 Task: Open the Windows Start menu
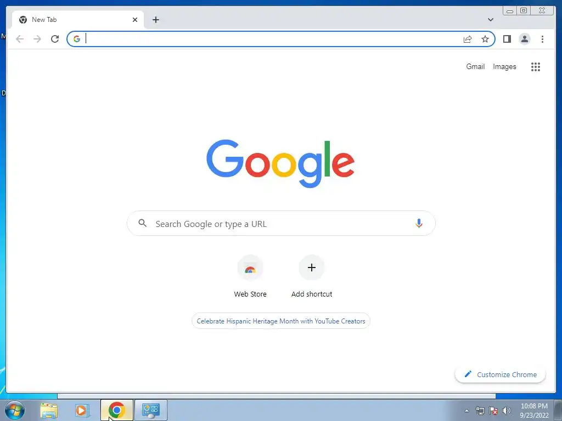(15, 410)
